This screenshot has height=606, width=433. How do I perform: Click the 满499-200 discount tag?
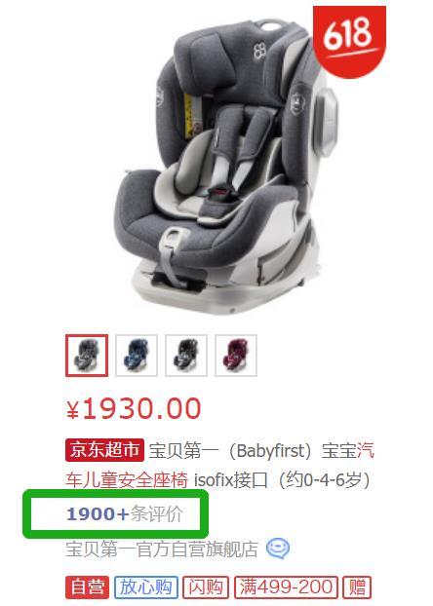pyautogui.click(x=286, y=587)
